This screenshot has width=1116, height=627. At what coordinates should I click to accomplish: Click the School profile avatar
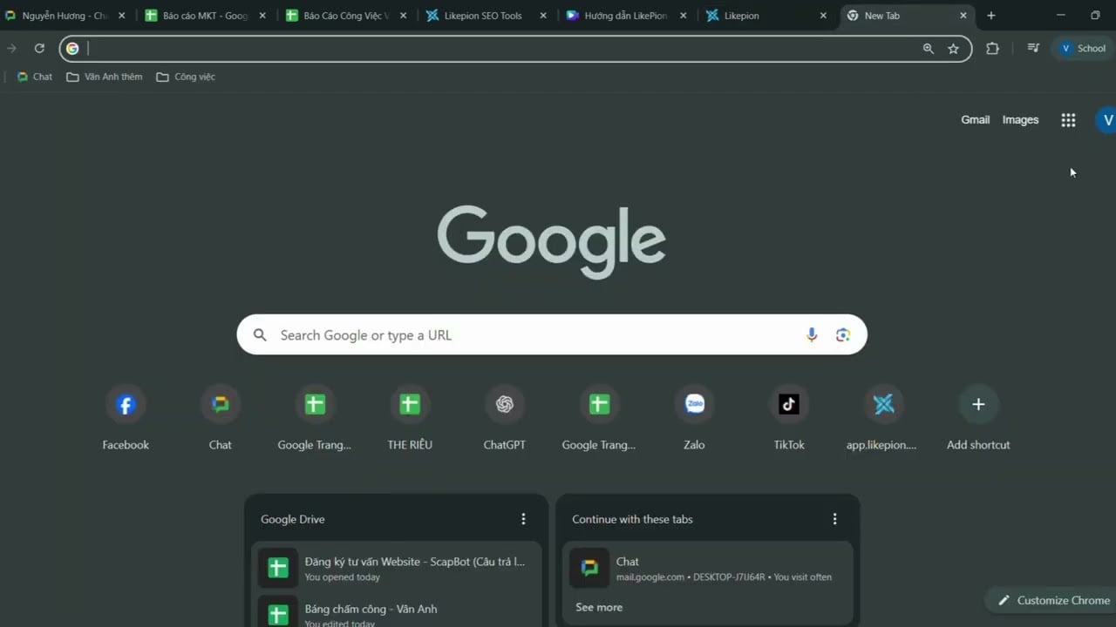1084,48
